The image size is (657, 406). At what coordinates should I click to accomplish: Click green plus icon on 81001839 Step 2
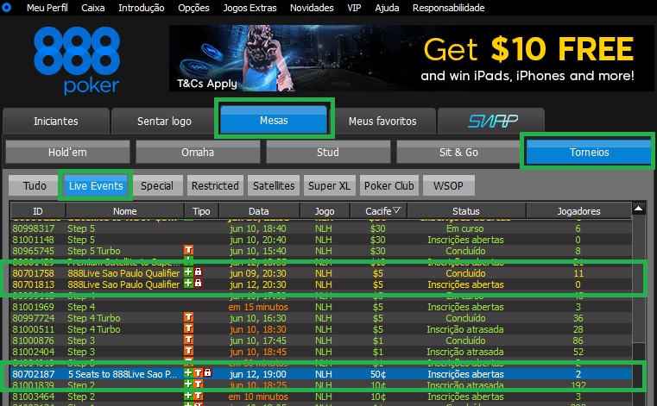(x=188, y=384)
